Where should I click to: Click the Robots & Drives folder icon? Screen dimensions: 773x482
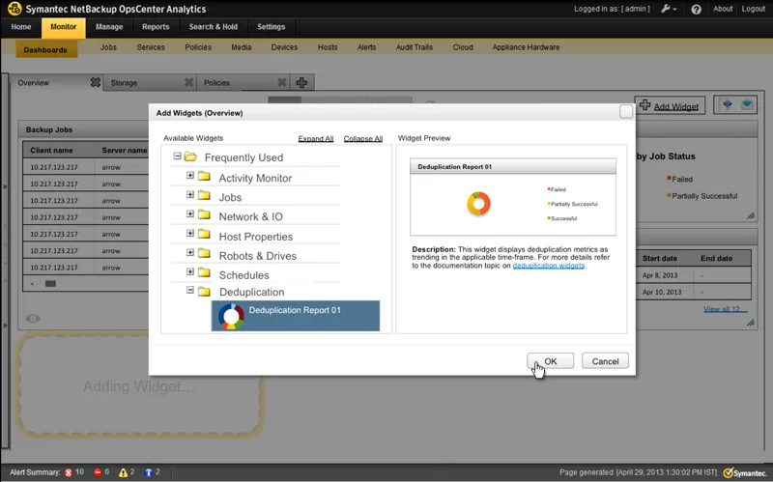[x=204, y=253]
